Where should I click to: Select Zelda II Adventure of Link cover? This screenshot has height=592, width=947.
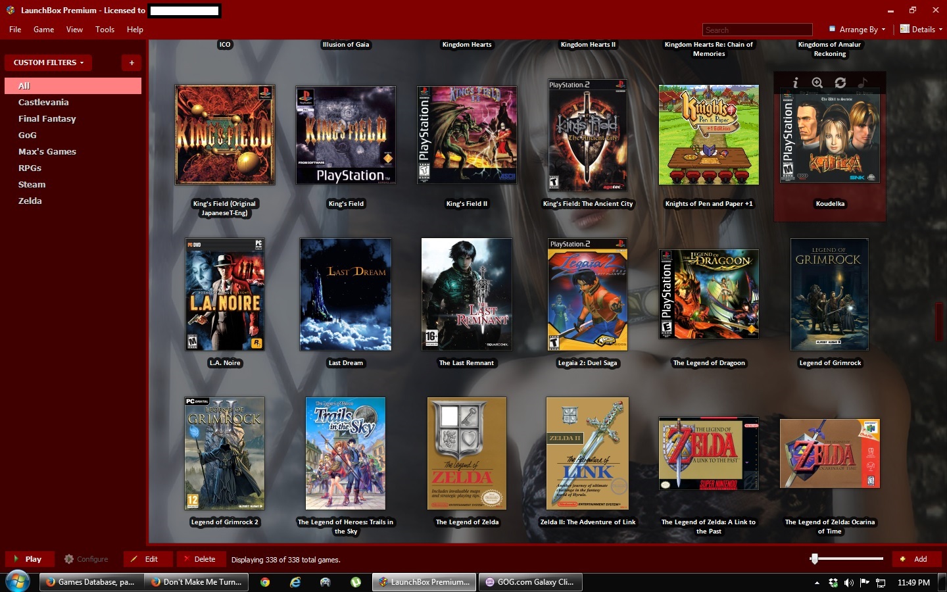point(588,454)
